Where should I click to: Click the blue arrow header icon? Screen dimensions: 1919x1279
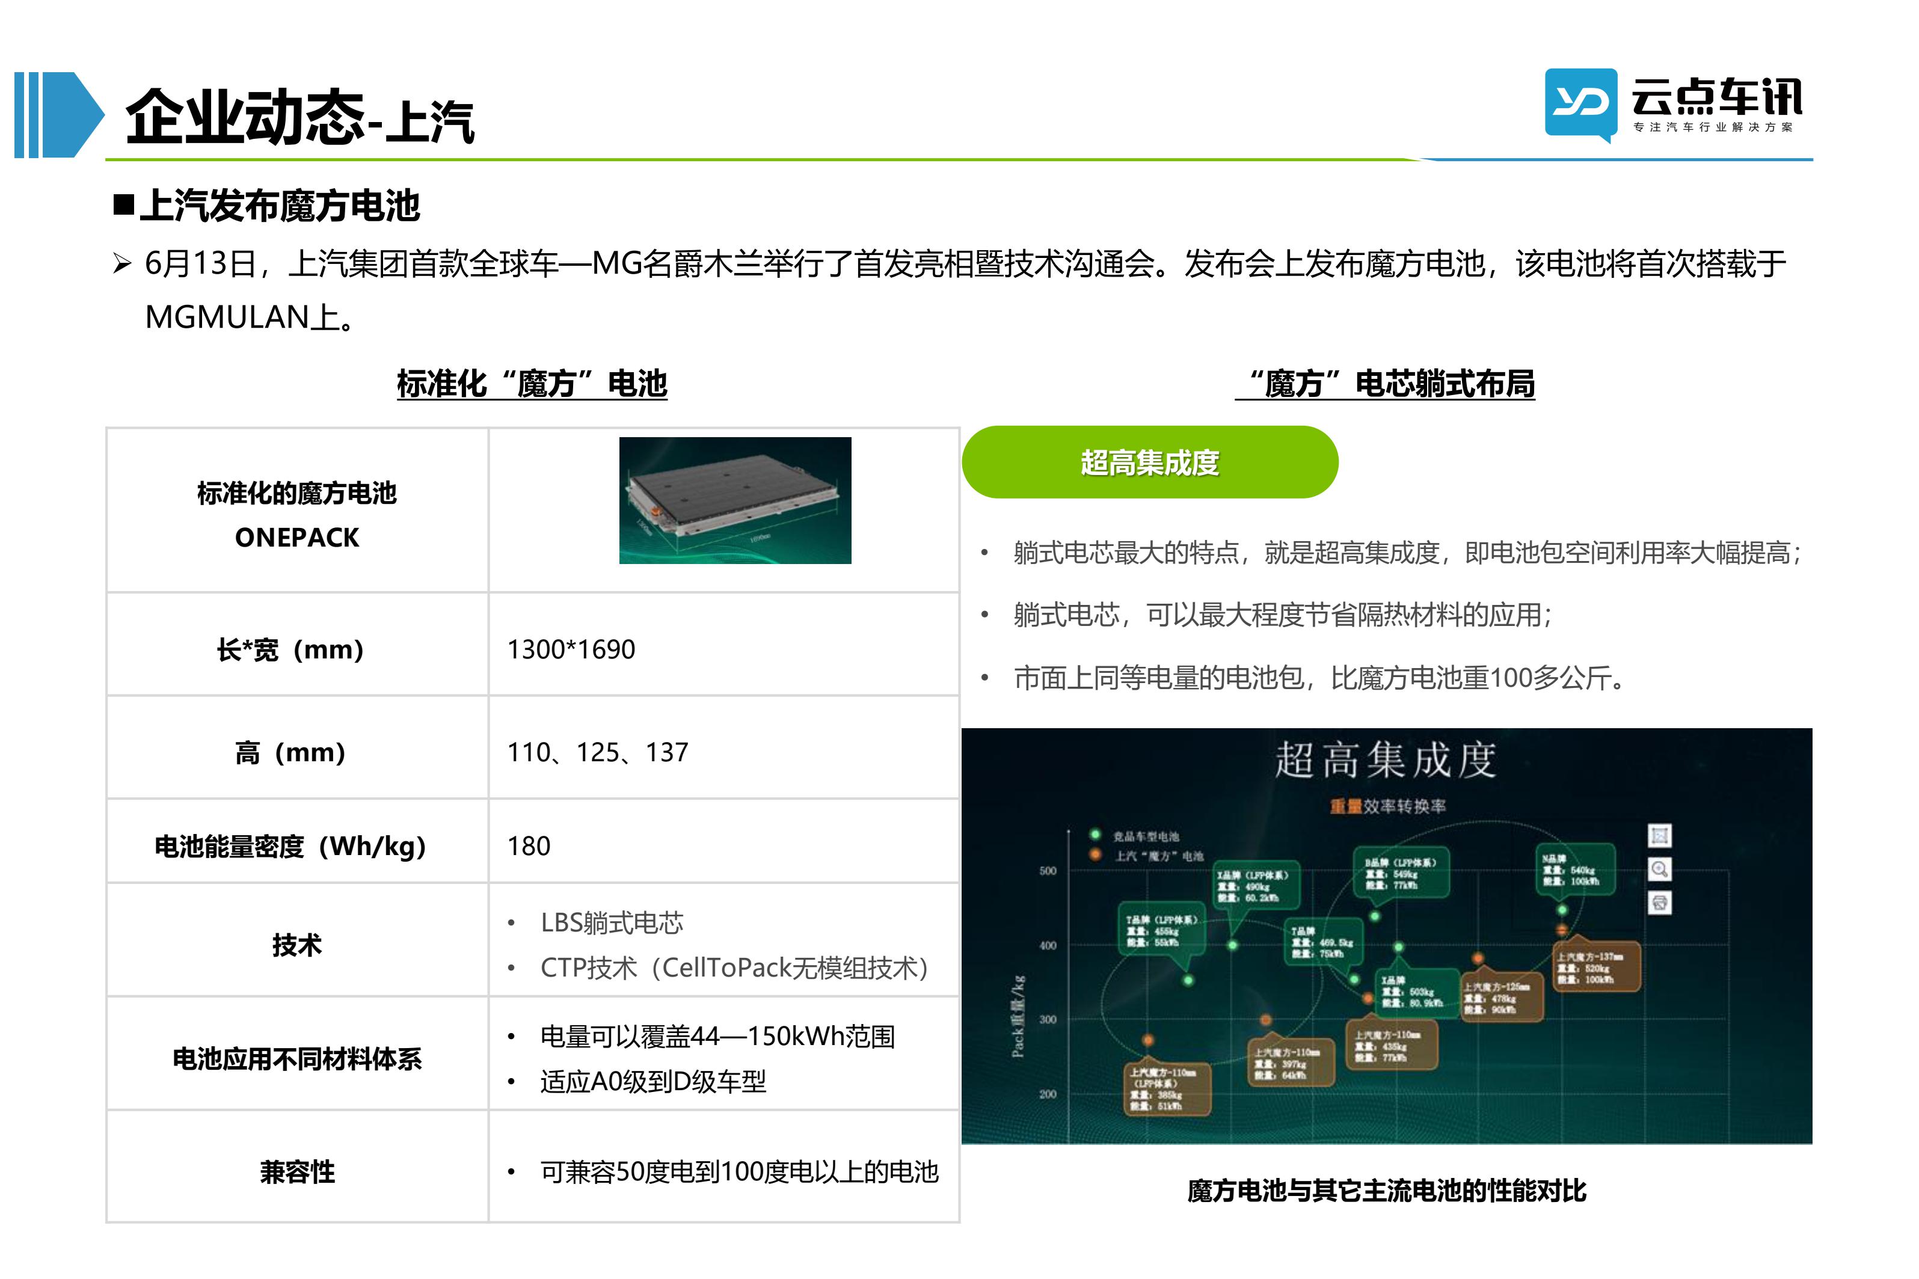(60, 115)
